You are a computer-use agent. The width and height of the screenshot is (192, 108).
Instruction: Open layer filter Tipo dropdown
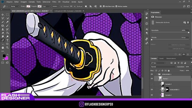pyautogui.click(x=158, y=63)
